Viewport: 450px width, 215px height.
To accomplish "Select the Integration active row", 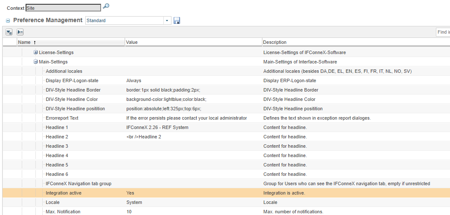I will pyautogui.click(x=64, y=193).
